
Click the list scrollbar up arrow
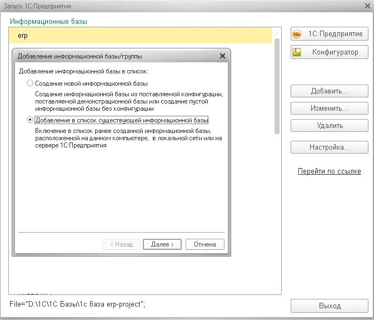(x=277, y=33)
